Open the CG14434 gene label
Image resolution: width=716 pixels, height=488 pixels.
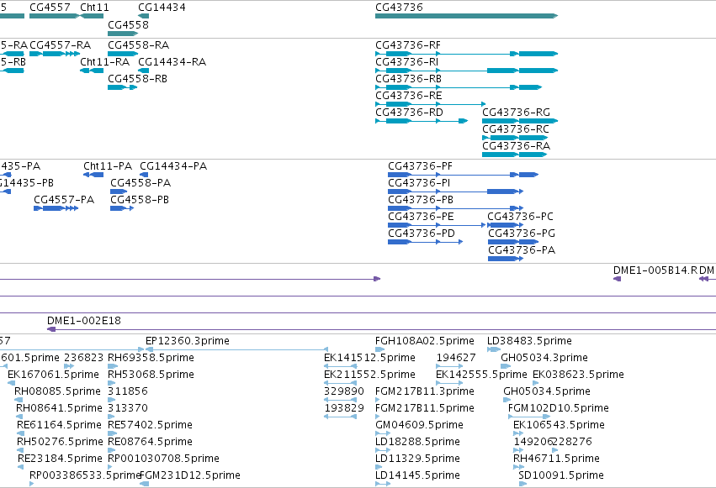coord(162,8)
